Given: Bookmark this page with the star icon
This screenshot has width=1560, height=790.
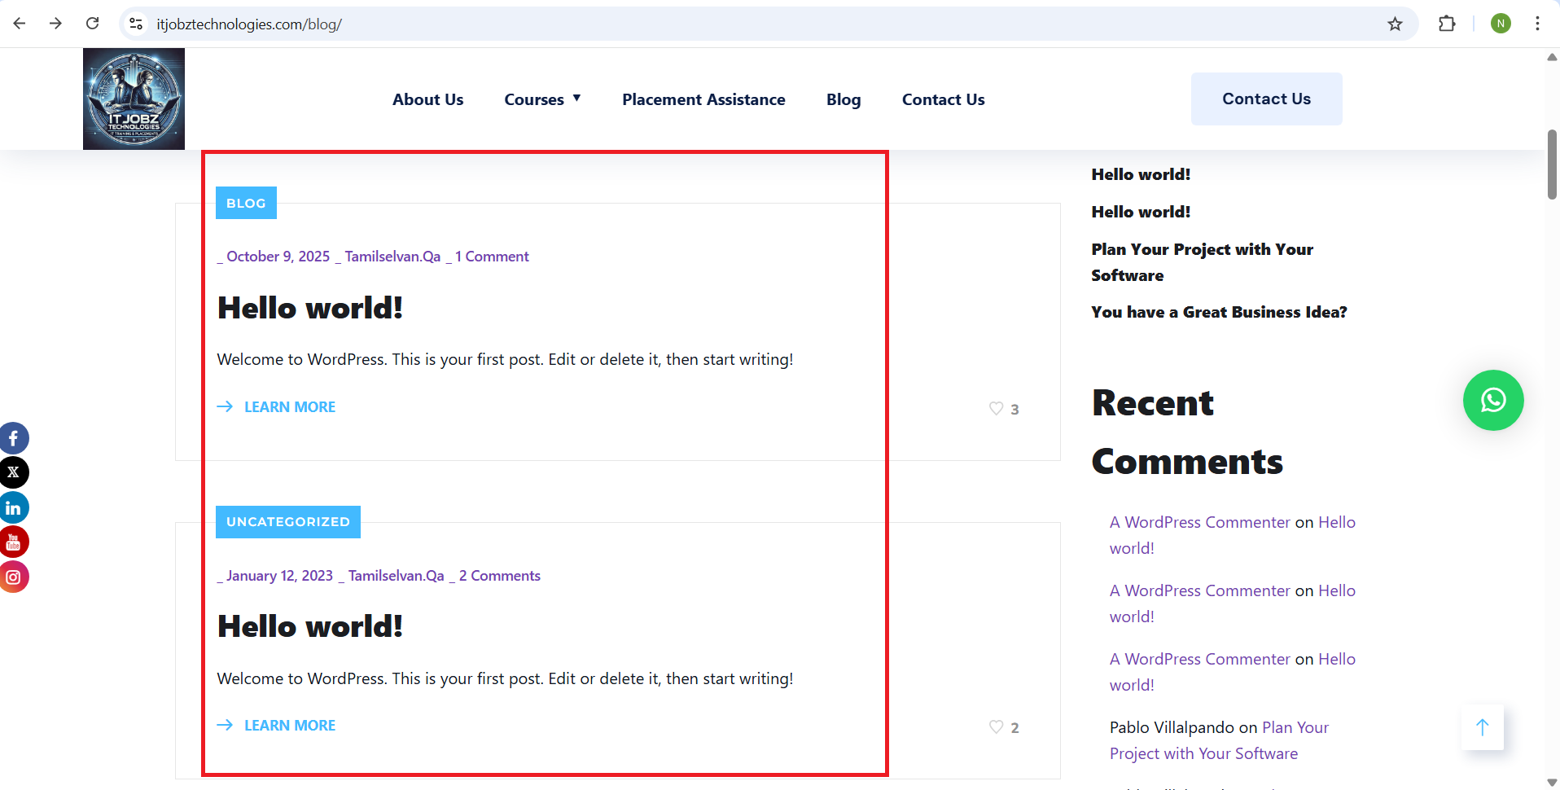Looking at the screenshot, I should [x=1395, y=24].
